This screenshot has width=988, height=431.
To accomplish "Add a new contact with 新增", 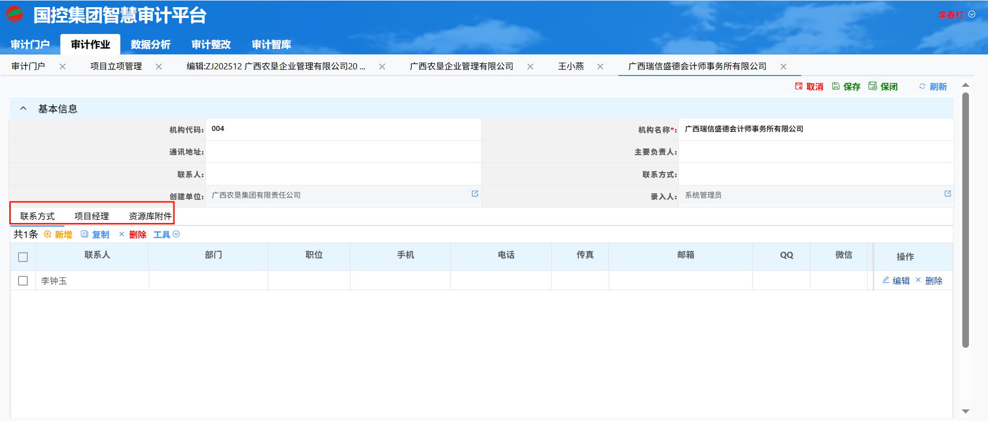I will (x=58, y=235).
